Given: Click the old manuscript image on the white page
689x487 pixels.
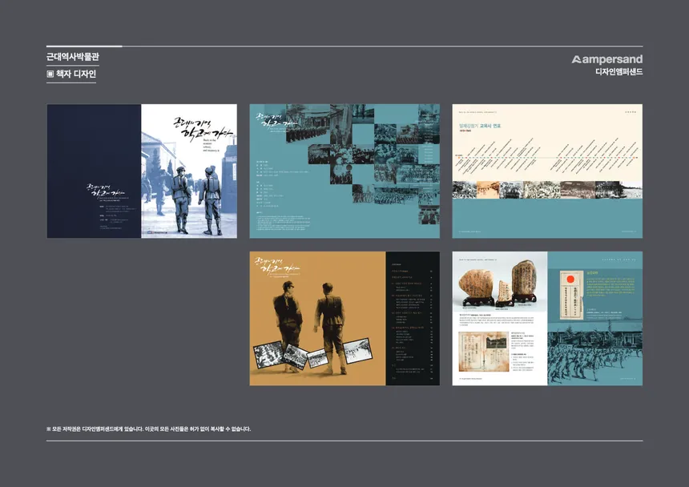Looking at the screenshot, I should [484, 352].
